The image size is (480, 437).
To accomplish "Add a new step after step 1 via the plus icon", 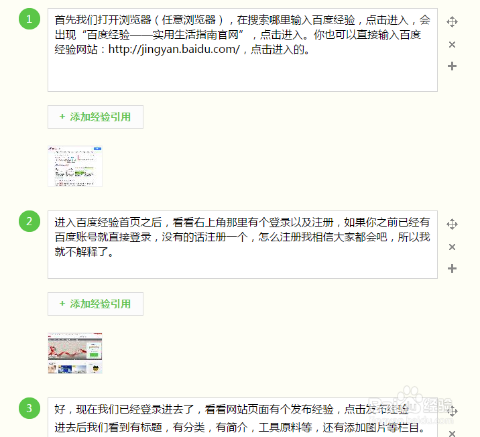I will click(x=452, y=66).
